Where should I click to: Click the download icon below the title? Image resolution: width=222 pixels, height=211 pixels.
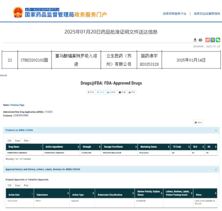[x=195, y=40]
